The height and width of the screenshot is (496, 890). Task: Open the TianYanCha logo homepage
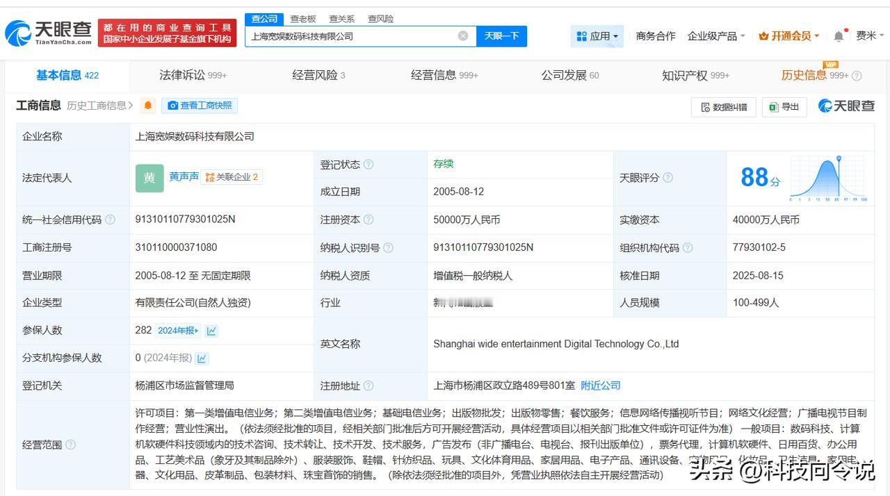[x=49, y=32]
